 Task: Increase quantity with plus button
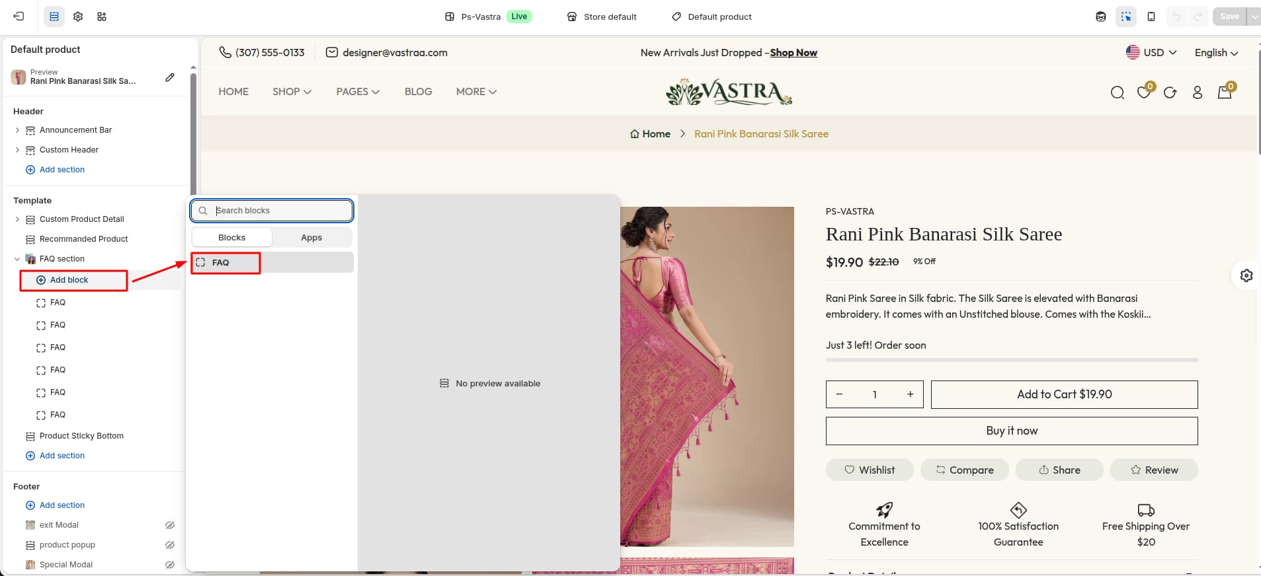coord(911,394)
